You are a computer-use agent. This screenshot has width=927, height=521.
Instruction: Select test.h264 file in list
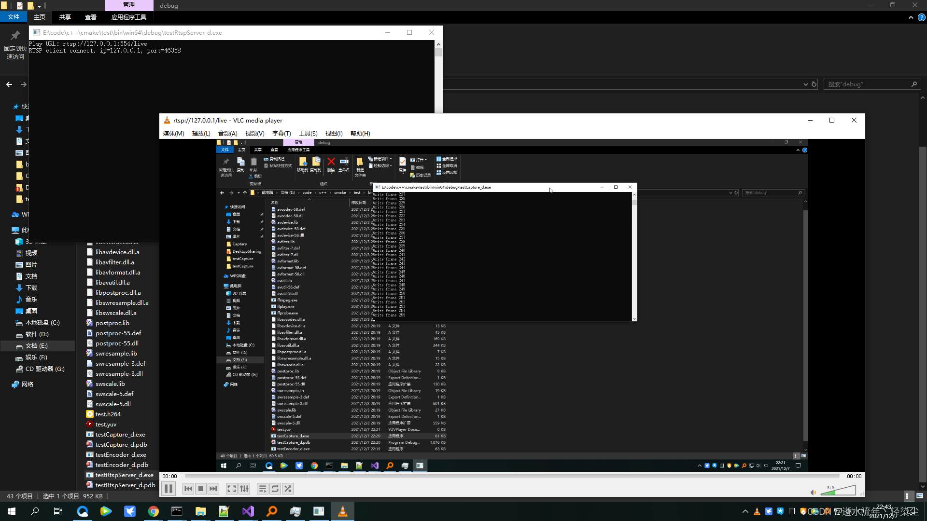pos(108,414)
